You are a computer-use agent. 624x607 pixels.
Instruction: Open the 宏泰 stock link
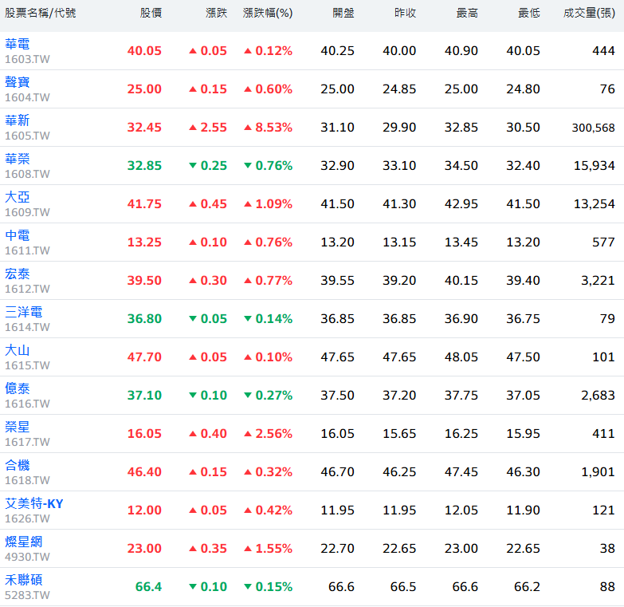pos(17,274)
